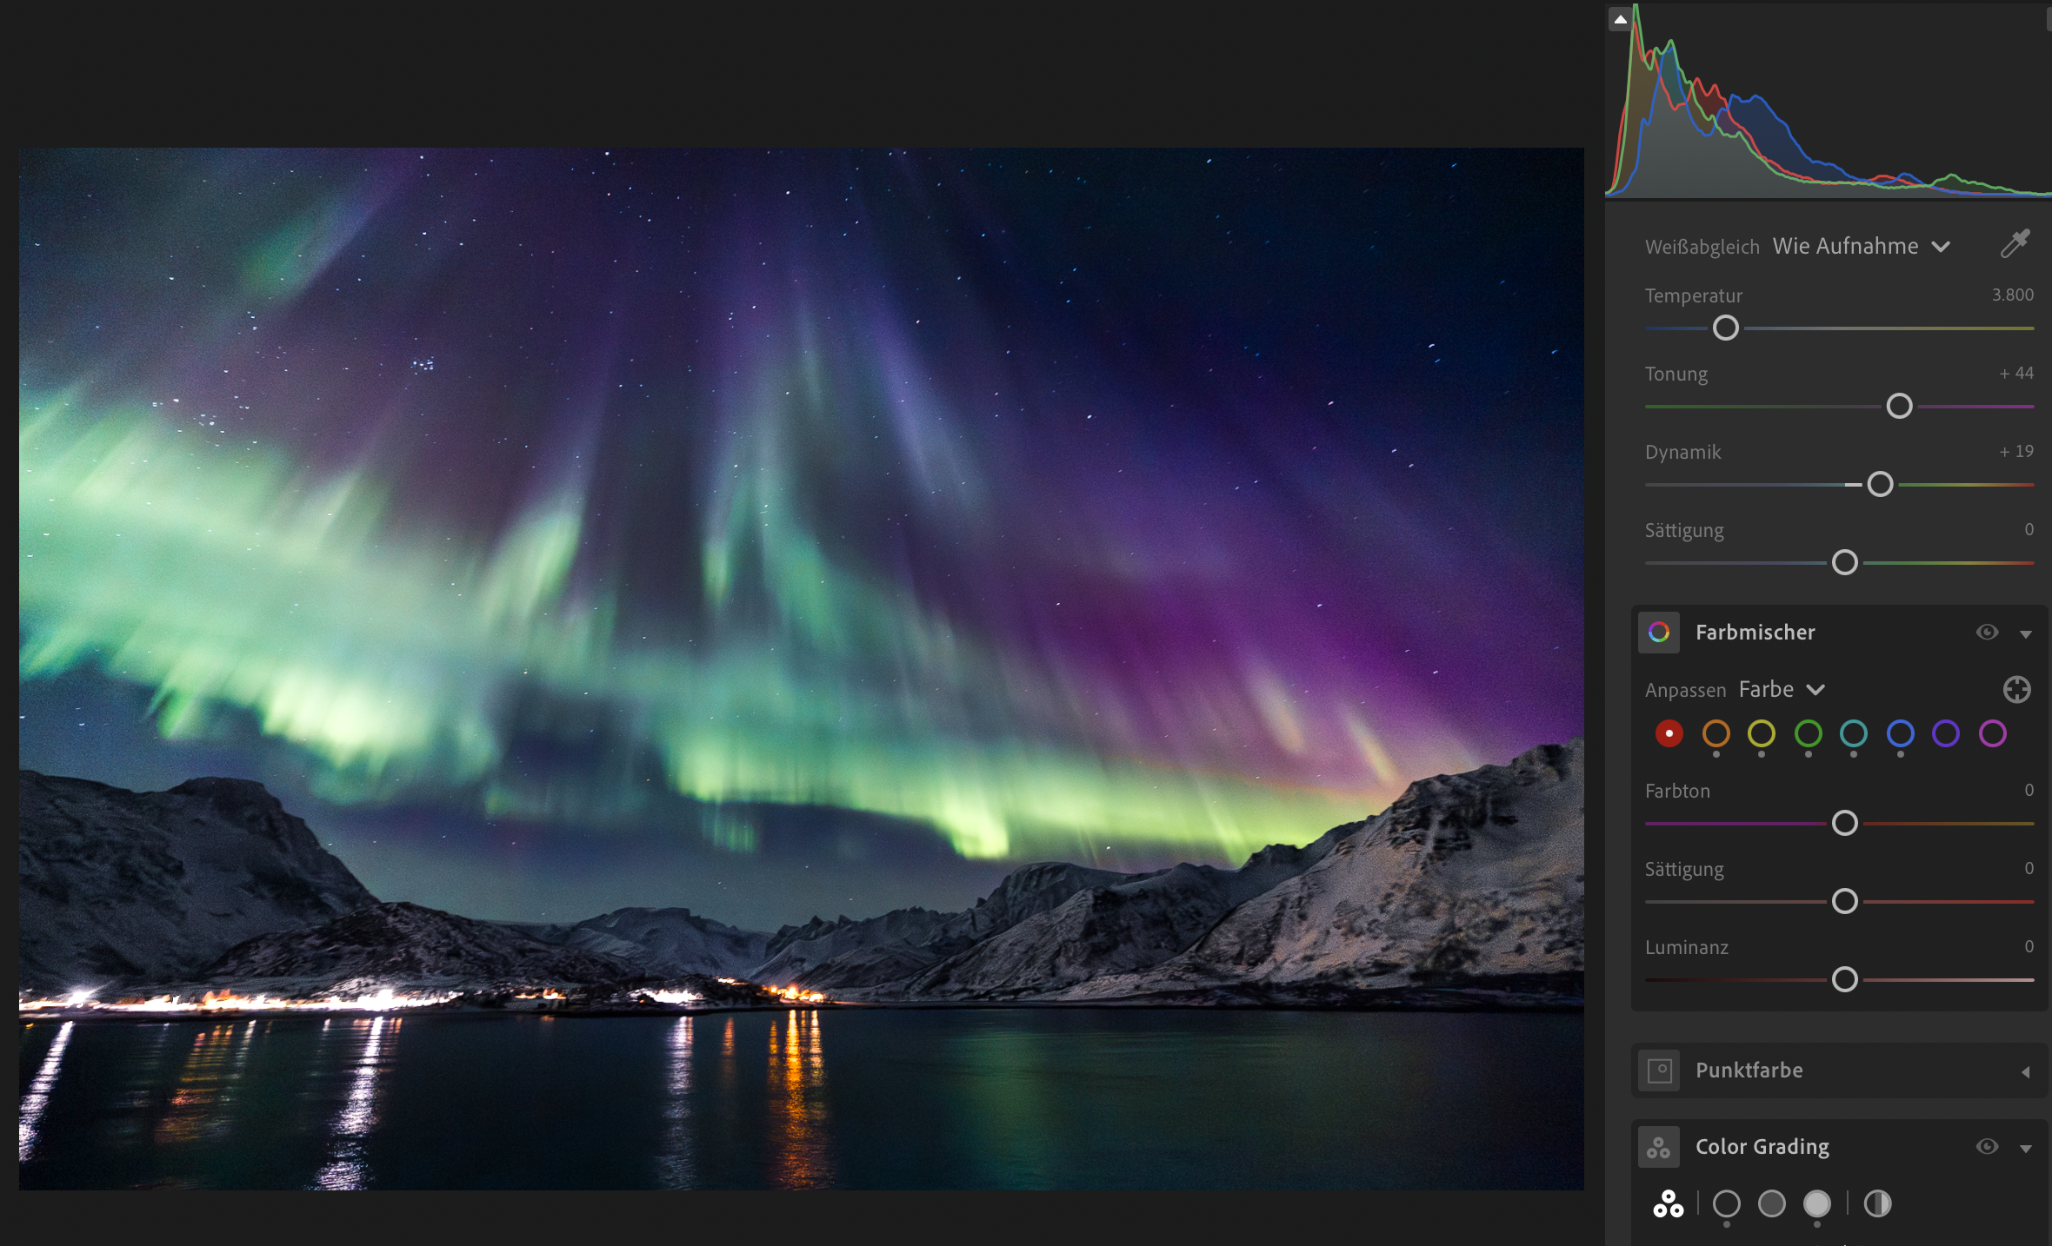Click the Temperatur slider handle
The height and width of the screenshot is (1246, 2052).
click(1726, 328)
